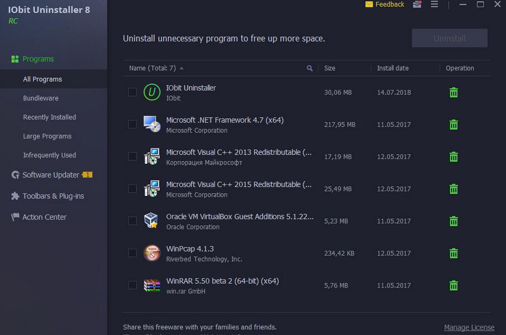Select the Oracle VM VirtualBox Guest Additions name
This screenshot has height=335, width=506.
click(240, 217)
